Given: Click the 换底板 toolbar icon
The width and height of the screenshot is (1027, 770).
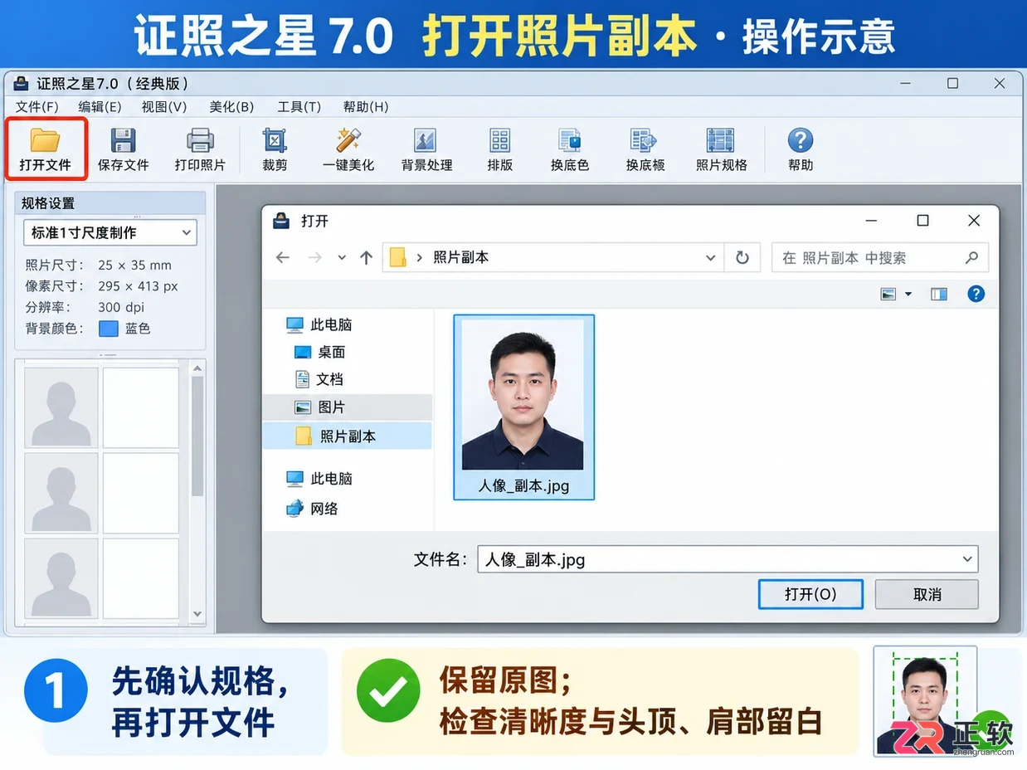Looking at the screenshot, I should [645, 149].
